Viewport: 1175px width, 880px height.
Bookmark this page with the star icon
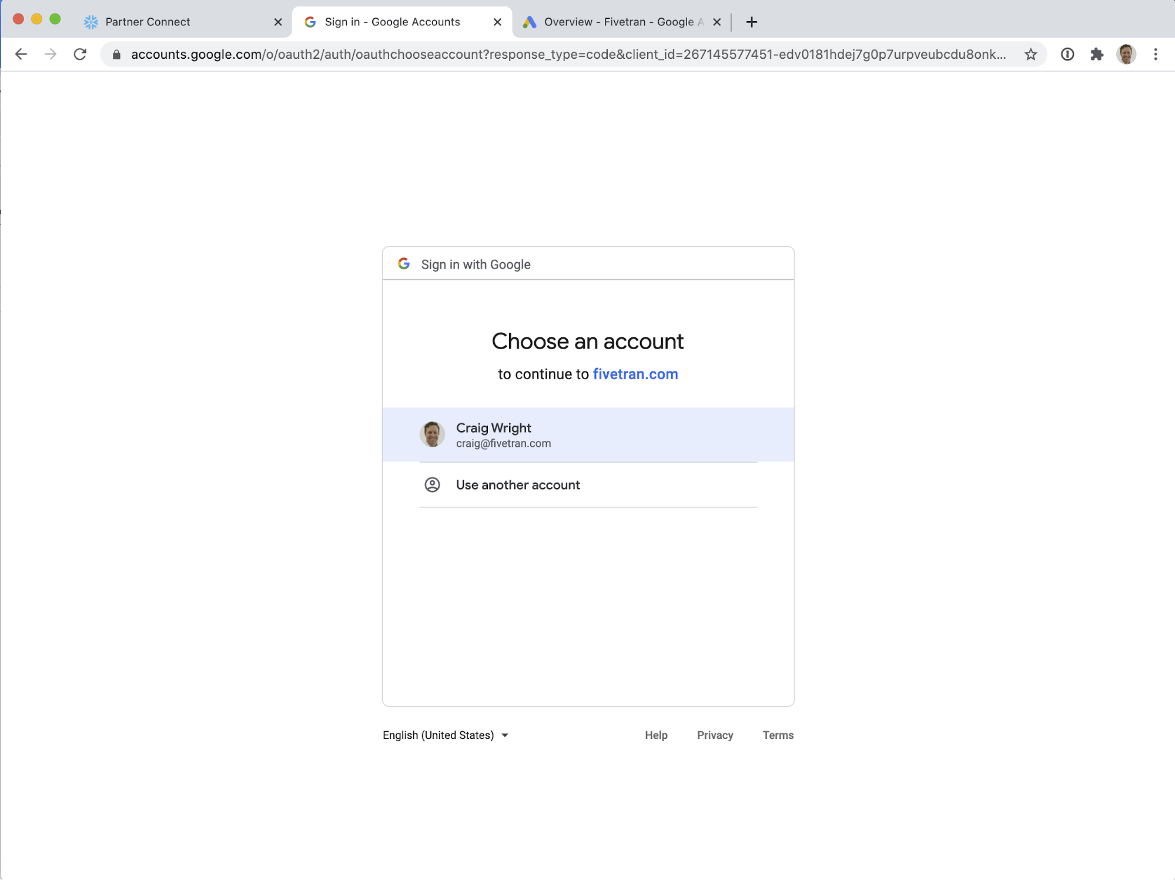(1030, 54)
